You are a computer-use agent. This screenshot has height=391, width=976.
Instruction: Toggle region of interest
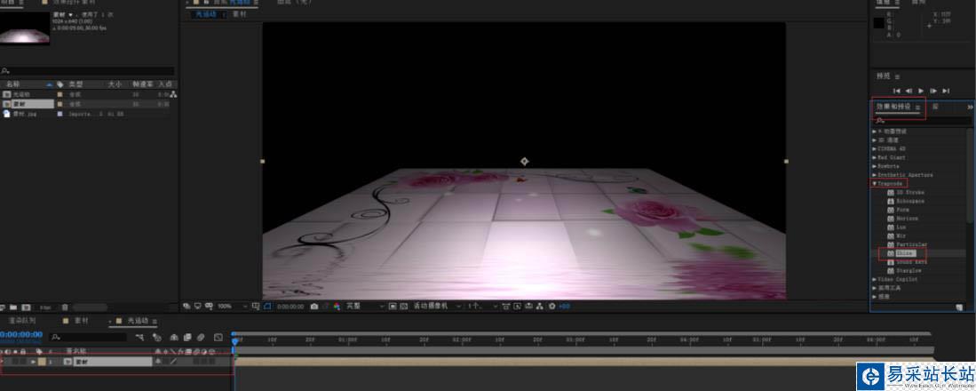coord(393,307)
